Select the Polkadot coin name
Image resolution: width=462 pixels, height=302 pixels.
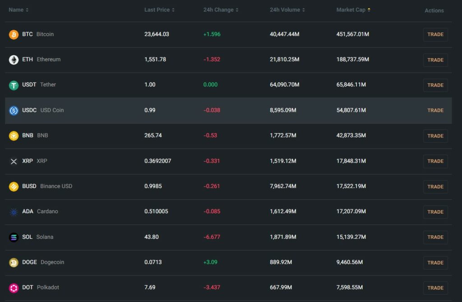tap(48, 287)
